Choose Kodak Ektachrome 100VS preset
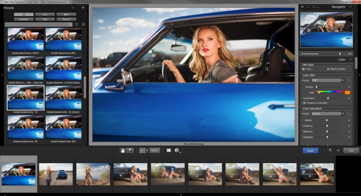The height and width of the screenshot is (196, 361). [25, 39]
